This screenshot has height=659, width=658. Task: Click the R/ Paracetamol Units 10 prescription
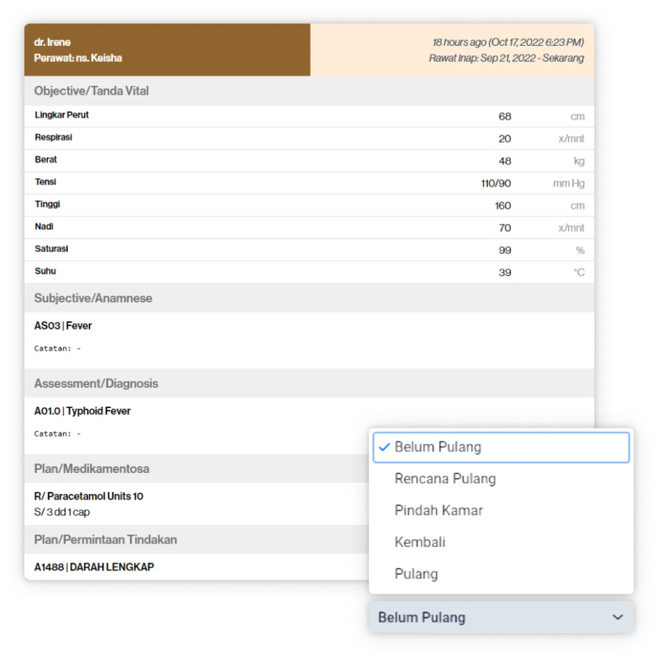click(x=89, y=496)
